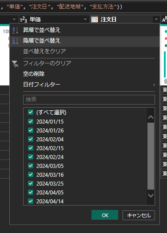Click the clear filter funnel icon

pos(15,64)
